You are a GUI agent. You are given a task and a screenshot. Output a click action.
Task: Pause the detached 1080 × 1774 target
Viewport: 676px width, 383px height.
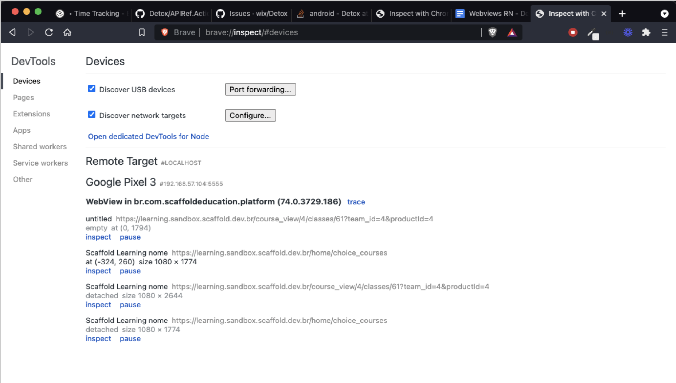pos(130,339)
